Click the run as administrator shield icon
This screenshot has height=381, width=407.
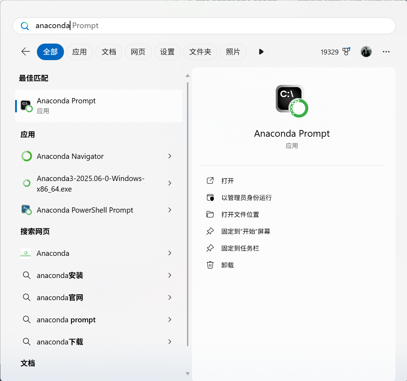pyautogui.click(x=210, y=198)
